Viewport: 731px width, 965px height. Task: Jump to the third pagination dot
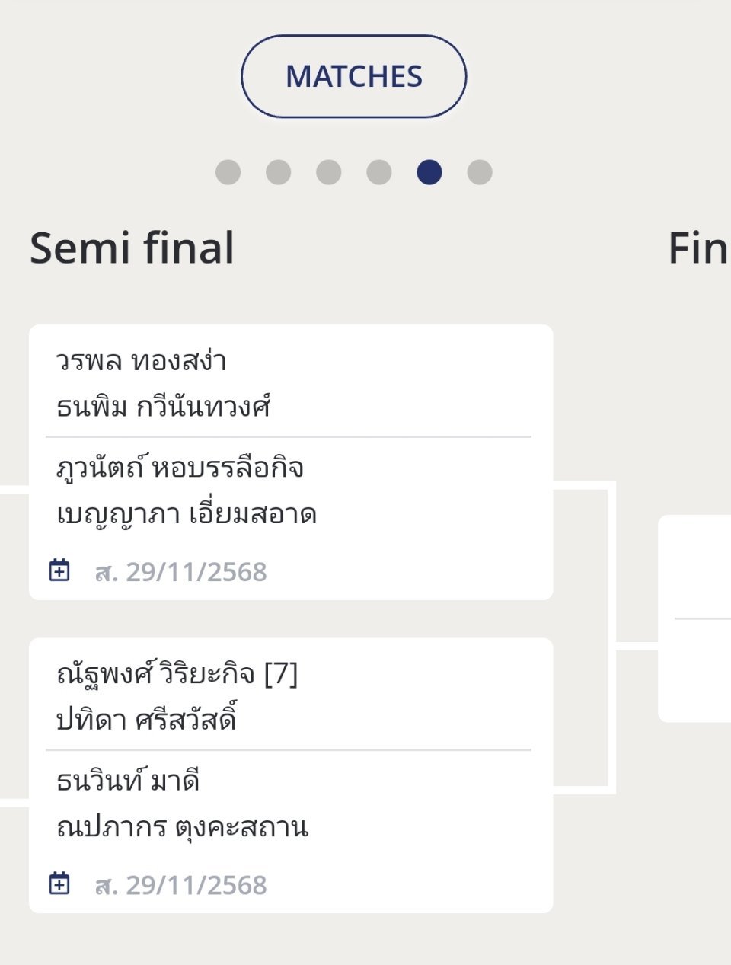[328, 172]
